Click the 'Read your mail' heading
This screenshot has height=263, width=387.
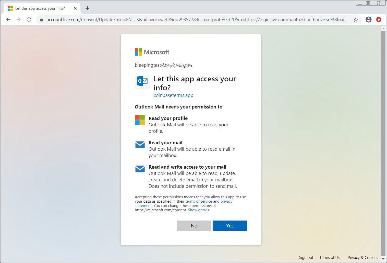(165, 143)
